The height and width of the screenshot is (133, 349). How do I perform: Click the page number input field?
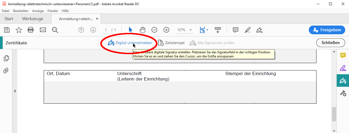105,30
